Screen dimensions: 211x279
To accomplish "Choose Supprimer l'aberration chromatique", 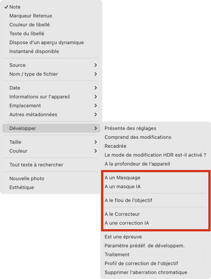I will click(x=156, y=272).
